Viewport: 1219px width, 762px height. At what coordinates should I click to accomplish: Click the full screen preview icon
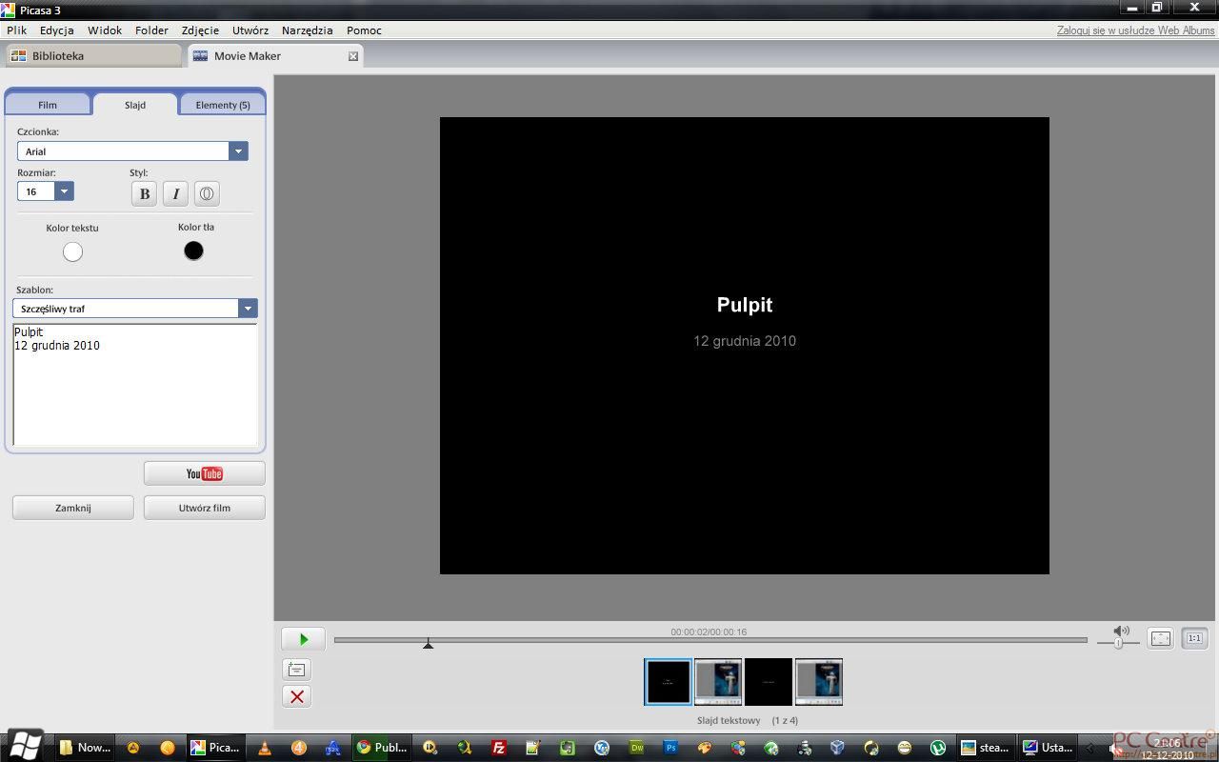(x=1160, y=638)
